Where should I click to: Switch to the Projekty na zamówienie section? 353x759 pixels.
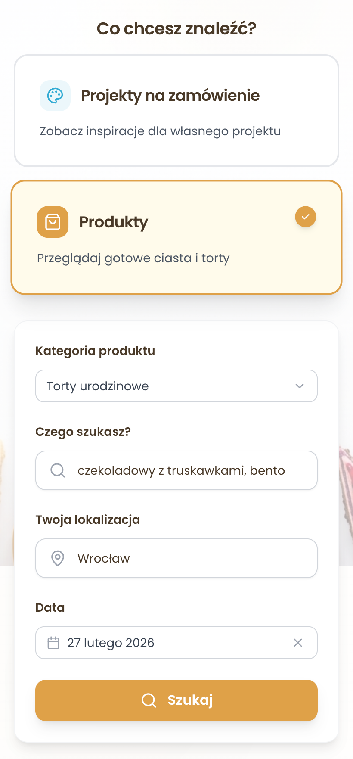pyautogui.click(x=176, y=110)
